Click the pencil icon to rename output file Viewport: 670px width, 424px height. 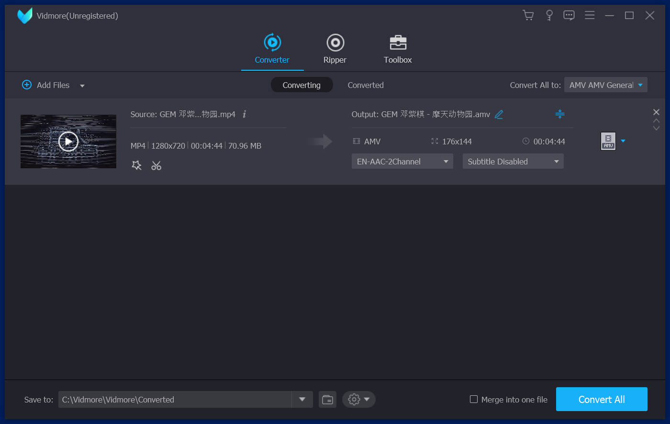(x=499, y=114)
